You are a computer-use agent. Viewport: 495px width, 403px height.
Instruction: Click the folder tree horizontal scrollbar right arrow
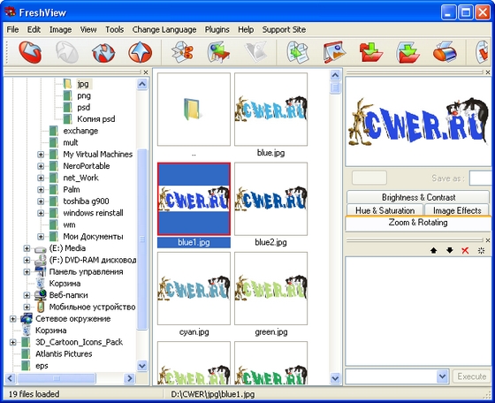tap(129, 377)
